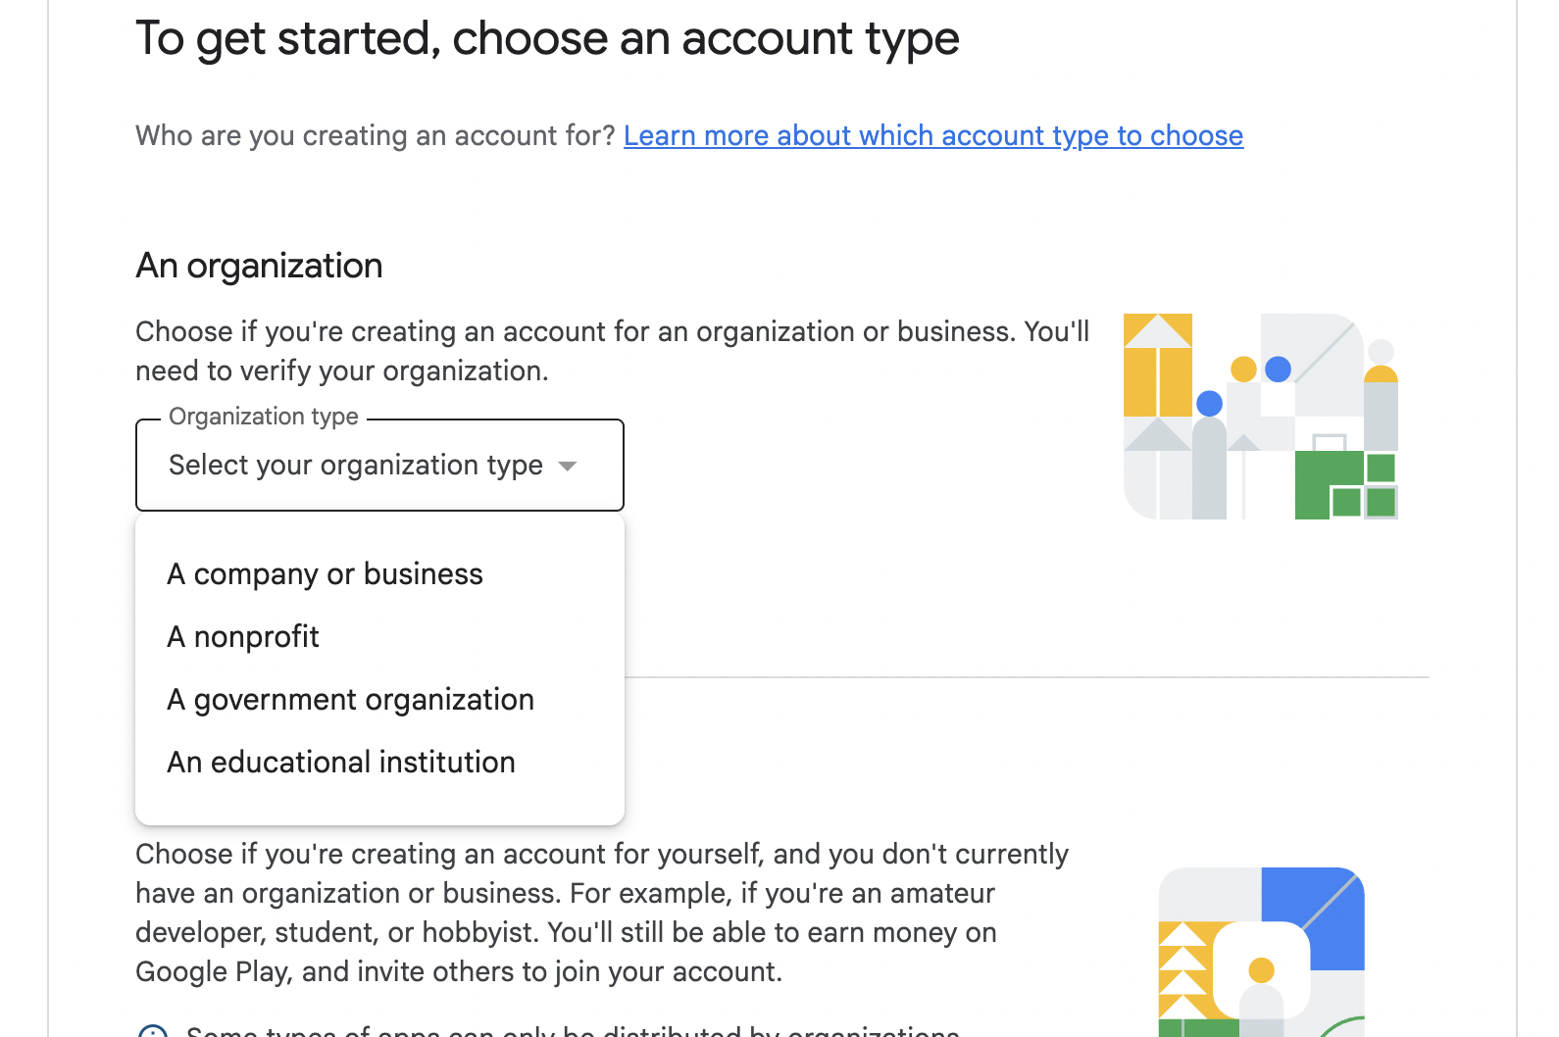This screenshot has width=1559, height=1037.
Task: Choose 'A nonprofit' from the list
Action: point(243,637)
